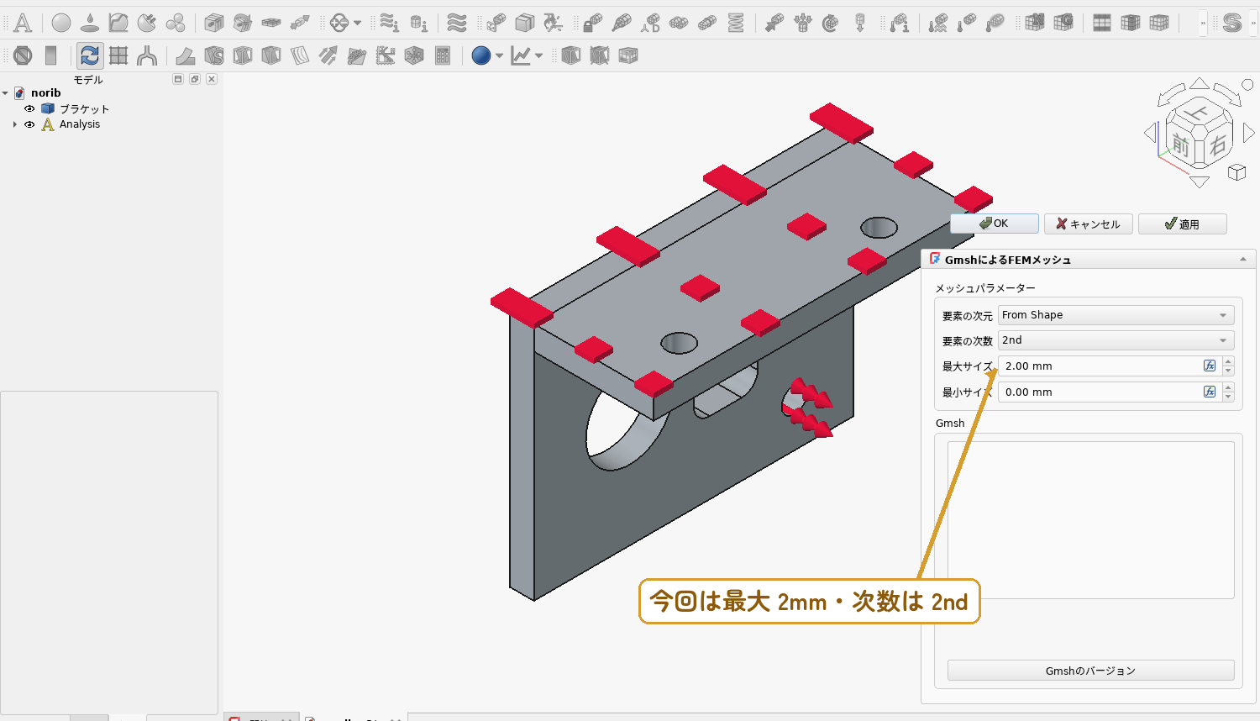The width and height of the screenshot is (1260, 721).
Task: Click the navigation cube up arrow
Action: click(x=1200, y=83)
